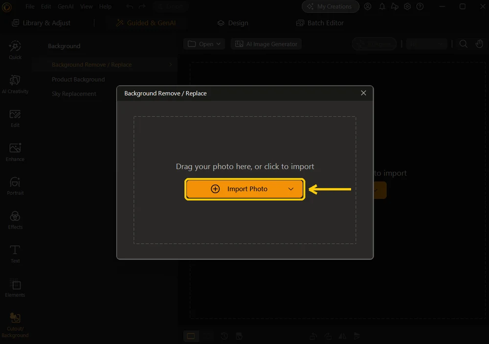Click the rotate right icon at the bottom
Screen dimensions: 489x344
[x=328, y=336]
